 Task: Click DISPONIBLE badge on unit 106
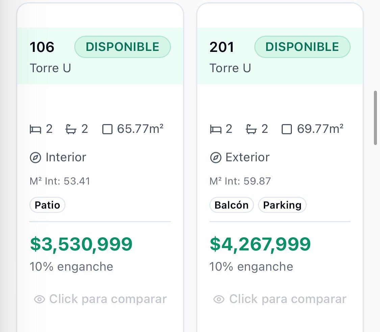[122, 47]
